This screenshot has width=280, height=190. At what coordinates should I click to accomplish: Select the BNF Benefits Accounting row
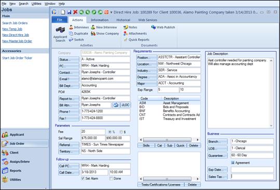pyautogui.click(x=169, y=111)
